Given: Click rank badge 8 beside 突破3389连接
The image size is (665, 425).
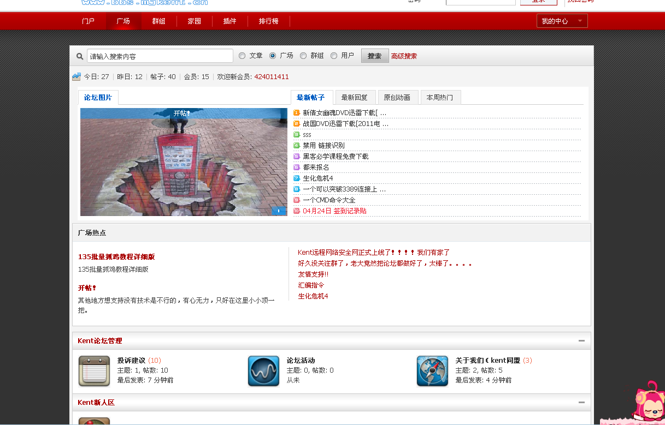Looking at the screenshot, I should point(297,189).
